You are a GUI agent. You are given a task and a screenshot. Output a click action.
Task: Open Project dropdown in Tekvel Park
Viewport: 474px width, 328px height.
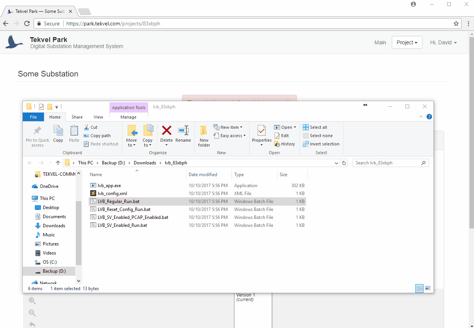407,42
